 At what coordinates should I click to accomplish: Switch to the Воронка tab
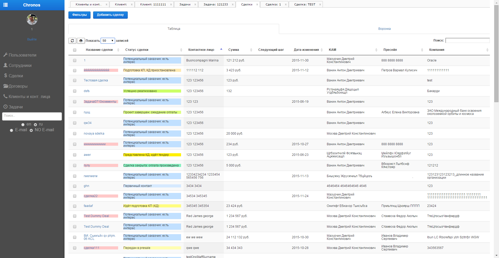tap(384, 29)
